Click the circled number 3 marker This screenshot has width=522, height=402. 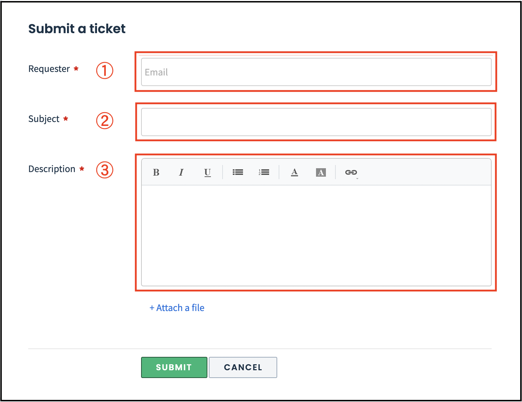click(105, 170)
